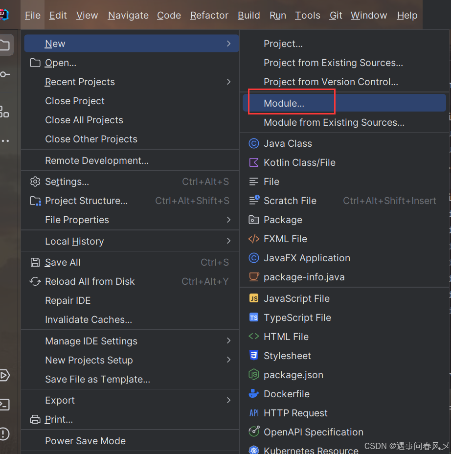Expand the Recent Projects submenu arrow
The width and height of the screenshot is (451, 454).
(229, 82)
